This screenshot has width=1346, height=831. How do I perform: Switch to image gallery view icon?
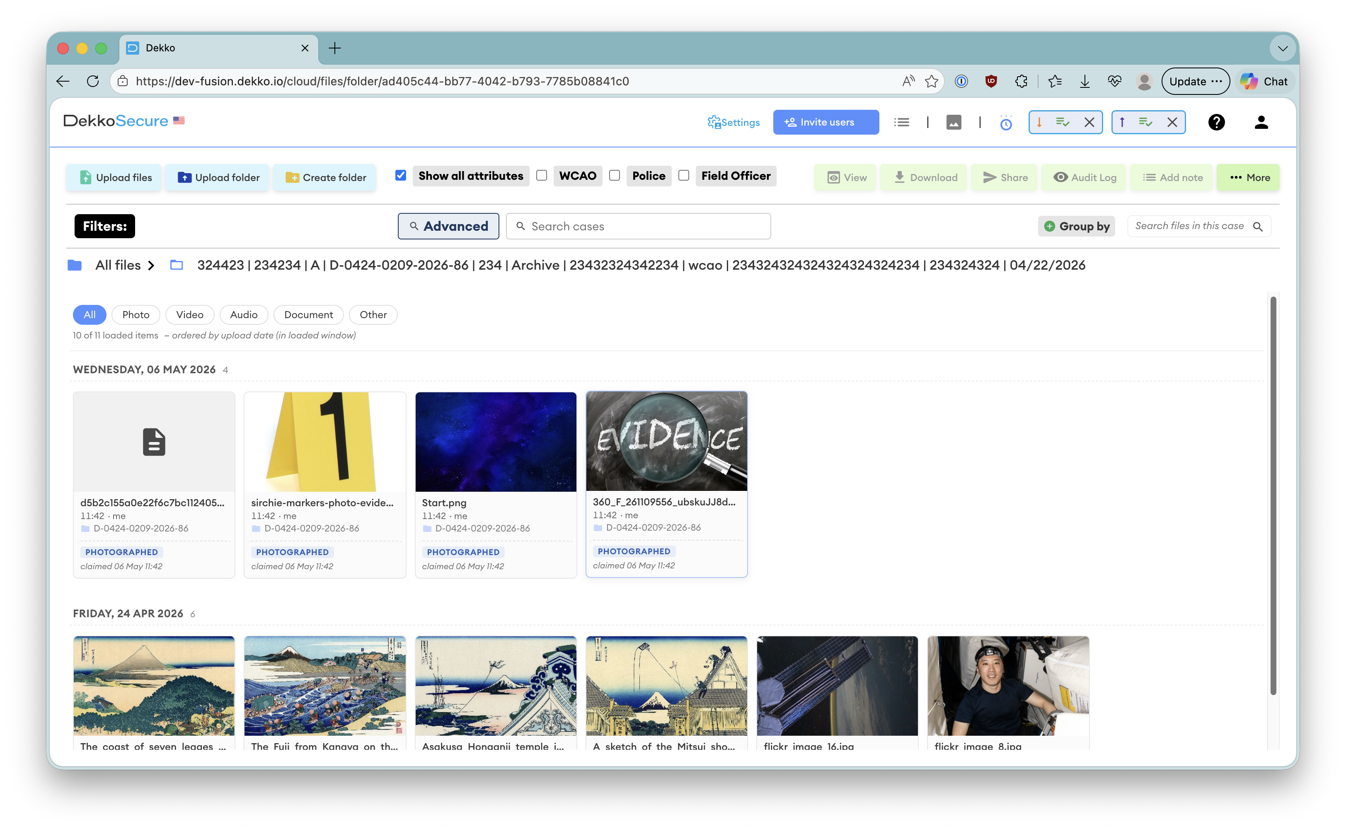pos(954,122)
